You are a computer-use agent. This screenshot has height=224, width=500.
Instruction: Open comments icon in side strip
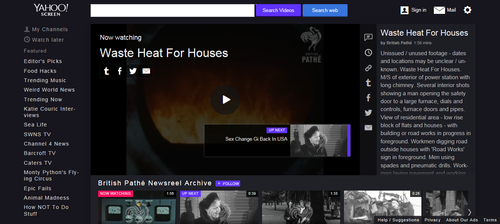pyautogui.click(x=368, y=37)
